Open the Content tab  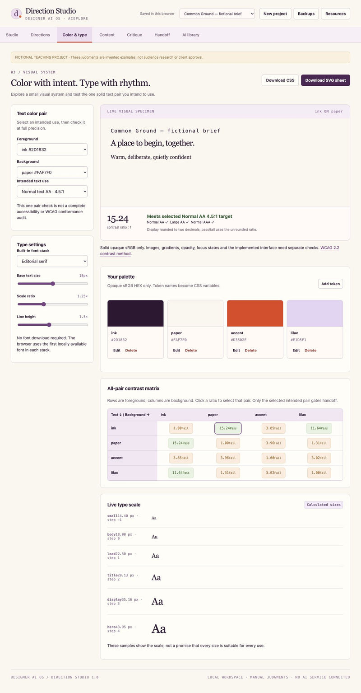(107, 35)
